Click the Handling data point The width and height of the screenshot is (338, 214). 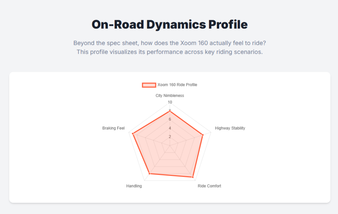pos(150,173)
